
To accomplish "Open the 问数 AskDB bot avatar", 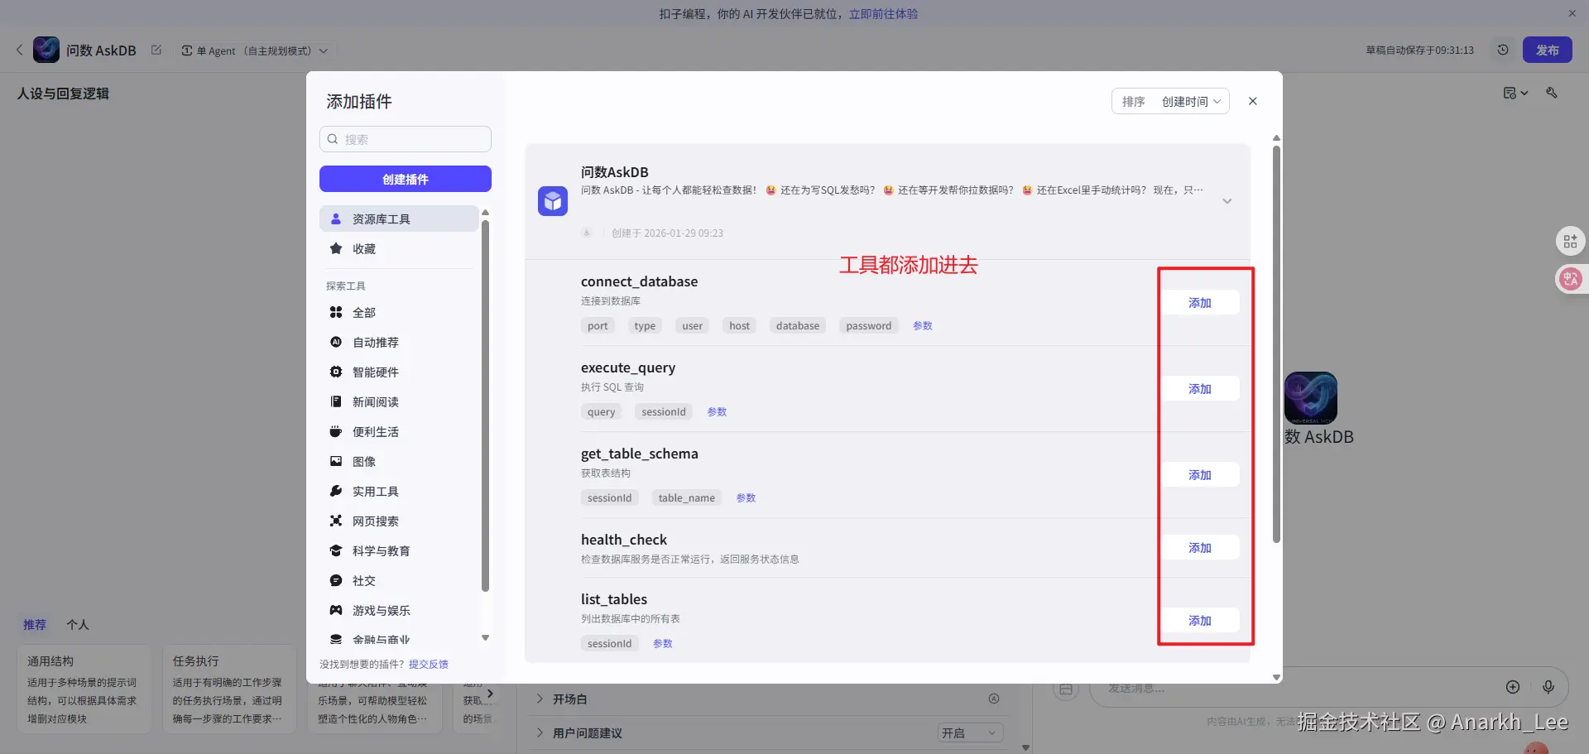I will point(46,50).
